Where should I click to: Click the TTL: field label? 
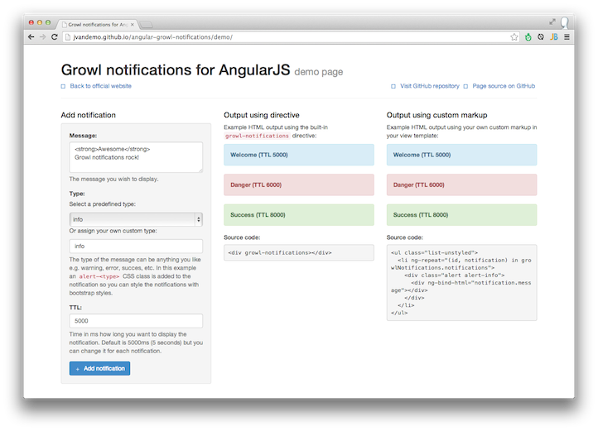[x=75, y=308]
